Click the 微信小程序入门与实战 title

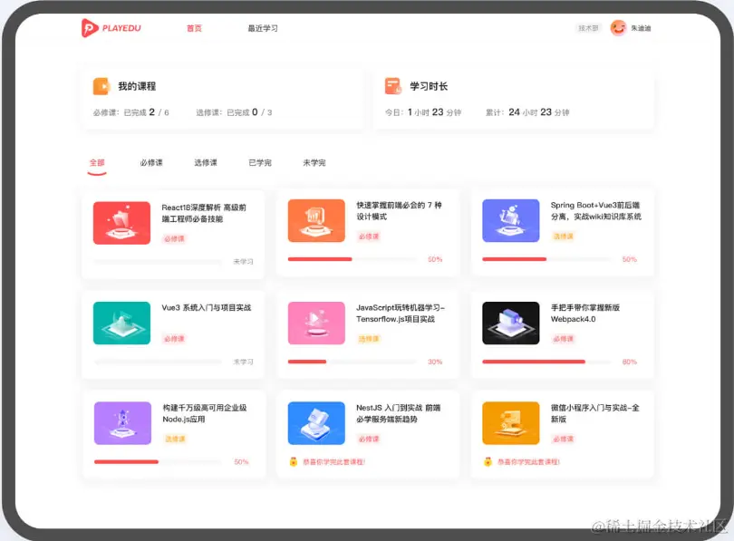[595, 413]
